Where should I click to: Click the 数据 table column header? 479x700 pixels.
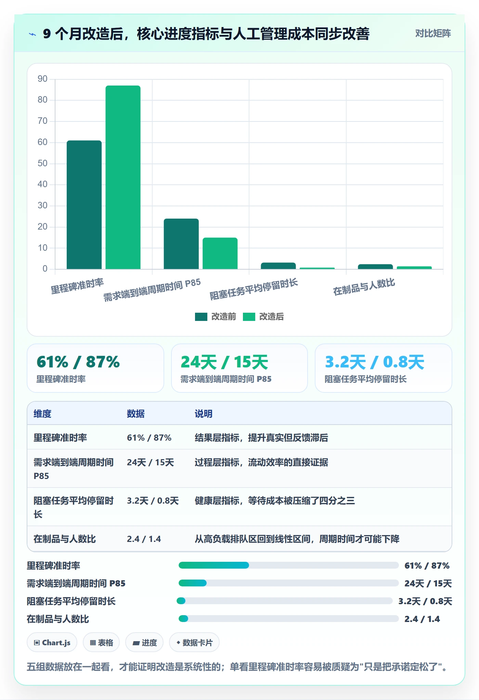[136, 414]
